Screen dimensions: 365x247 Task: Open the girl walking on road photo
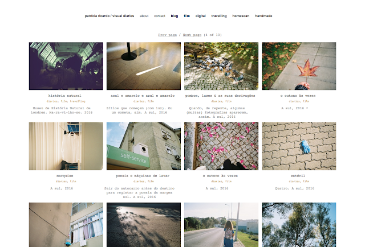coord(221,225)
